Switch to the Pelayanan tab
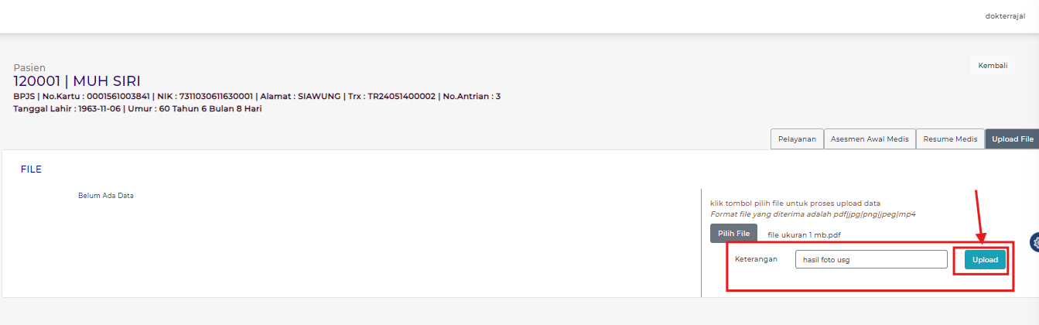Viewport: 1039px width, 325px height. 796,139
